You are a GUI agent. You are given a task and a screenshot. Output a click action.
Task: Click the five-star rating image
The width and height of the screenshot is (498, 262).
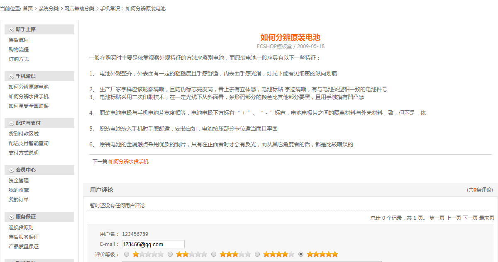pos(322,254)
